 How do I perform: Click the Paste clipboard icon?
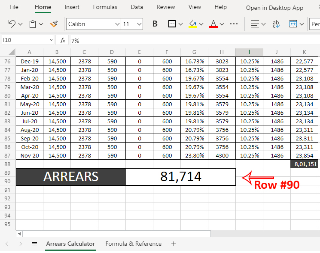click(x=33, y=24)
